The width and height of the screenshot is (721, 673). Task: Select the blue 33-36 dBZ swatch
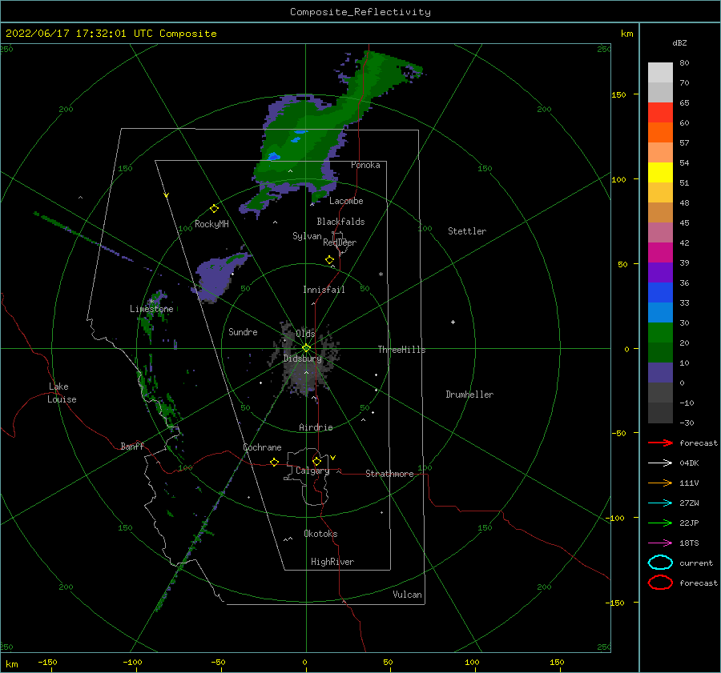660,292
